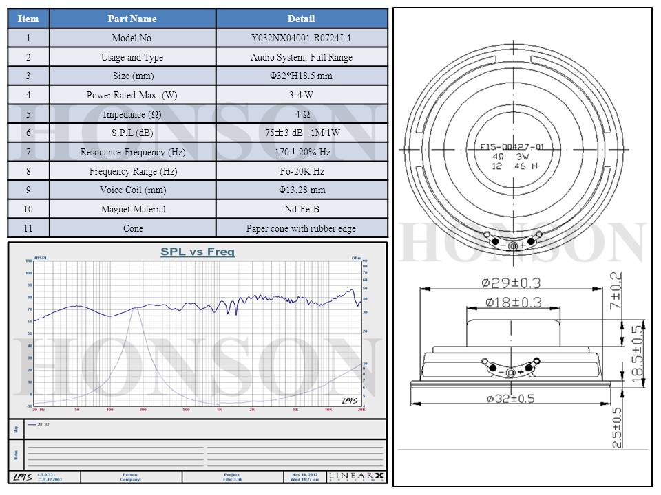Click the SPL vs Freq chart title
The image size is (661, 495).
point(198,252)
